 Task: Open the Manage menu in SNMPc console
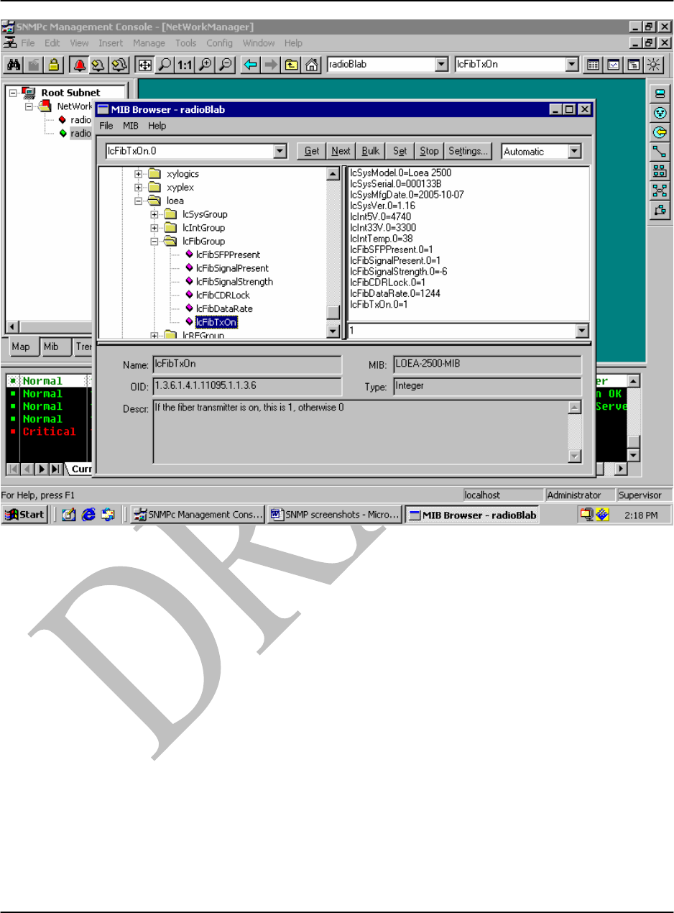(x=149, y=43)
